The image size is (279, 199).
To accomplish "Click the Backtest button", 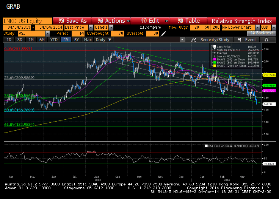I will pyautogui.click(x=262, y=33).
